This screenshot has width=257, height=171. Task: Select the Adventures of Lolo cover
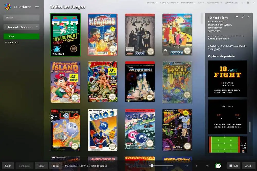[65, 130]
